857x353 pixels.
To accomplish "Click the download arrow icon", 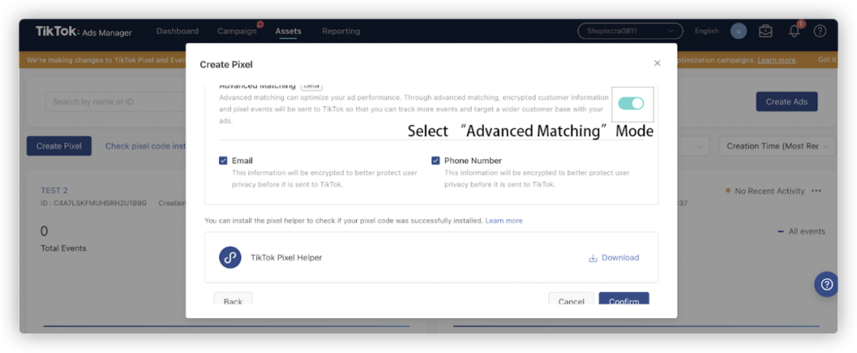I will (593, 258).
